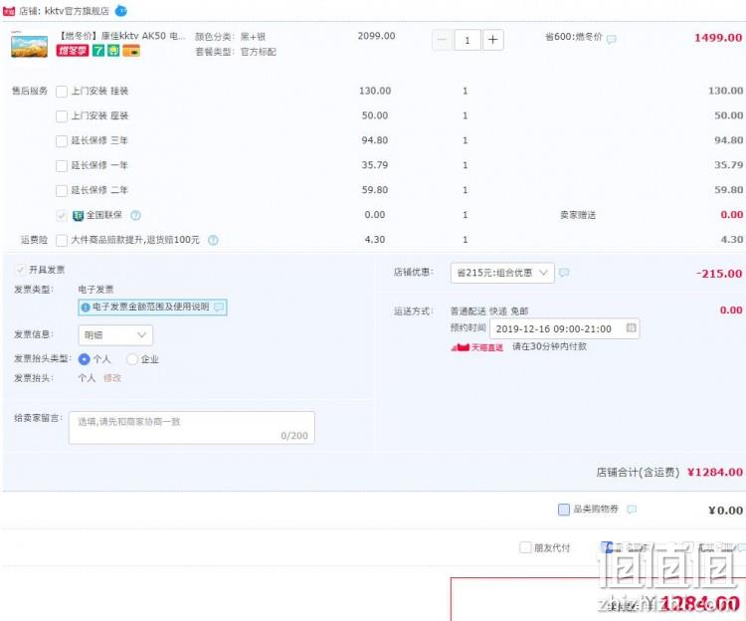Click the 1499.00 item price

coord(718,38)
